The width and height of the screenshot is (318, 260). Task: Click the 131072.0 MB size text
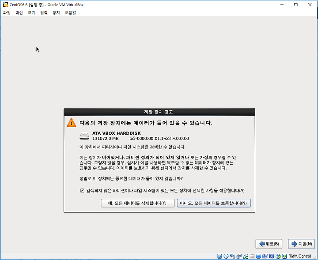pos(106,139)
